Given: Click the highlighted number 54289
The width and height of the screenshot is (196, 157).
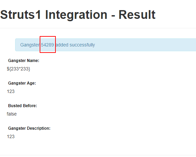Looking at the screenshot, I should click(x=47, y=45).
